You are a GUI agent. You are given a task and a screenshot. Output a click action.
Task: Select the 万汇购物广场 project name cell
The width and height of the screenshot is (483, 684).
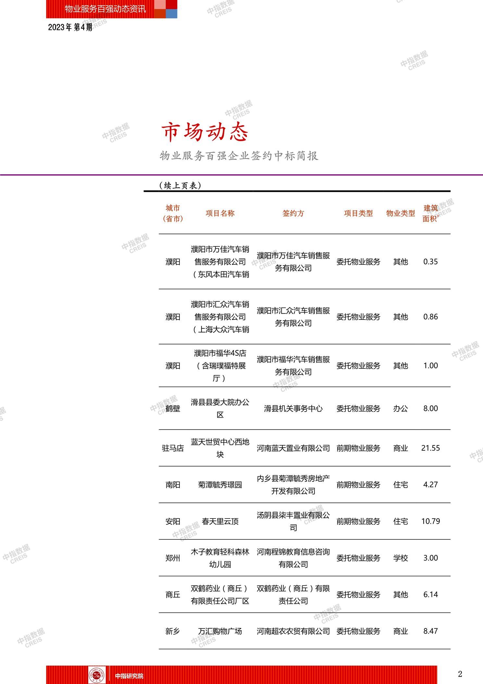(220, 631)
